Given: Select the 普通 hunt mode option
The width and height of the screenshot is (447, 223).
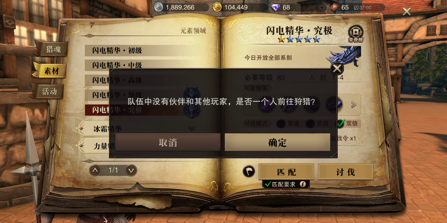Looking at the screenshot, I should [x=281, y=124].
